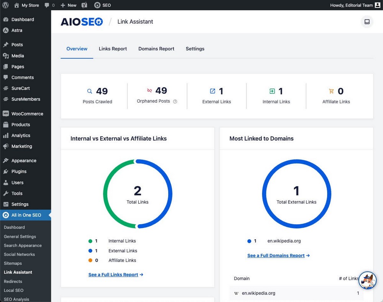Open Sitemaps submenu item
Image resolution: width=383 pixels, height=302 pixels.
(13, 263)
